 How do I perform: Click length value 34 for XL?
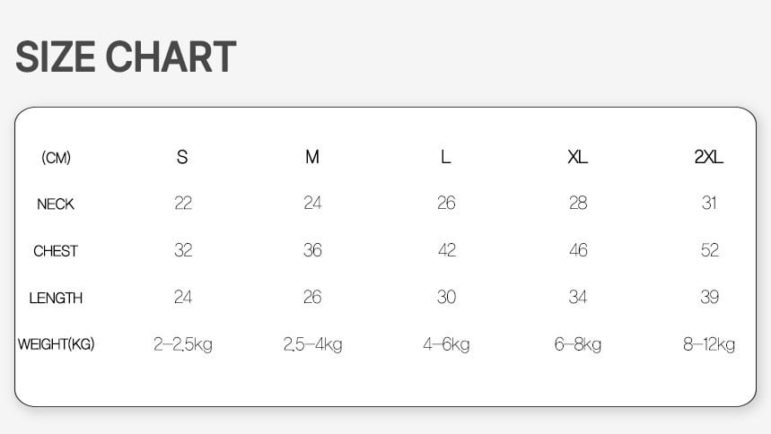point(578,297)
